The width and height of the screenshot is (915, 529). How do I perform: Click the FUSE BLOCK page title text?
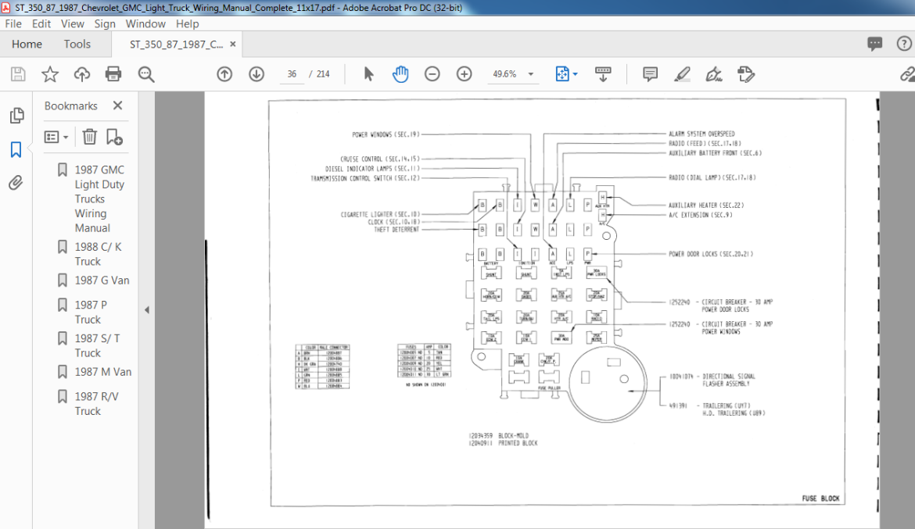point(820,499)
